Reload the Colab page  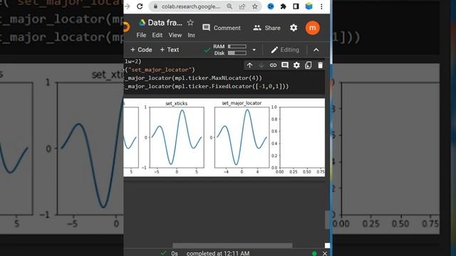point(140,6)
